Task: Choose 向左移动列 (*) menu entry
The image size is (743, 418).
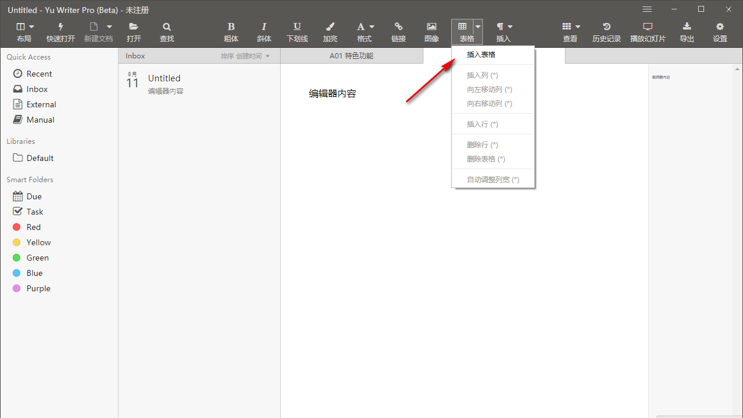Action: (493, 90)
